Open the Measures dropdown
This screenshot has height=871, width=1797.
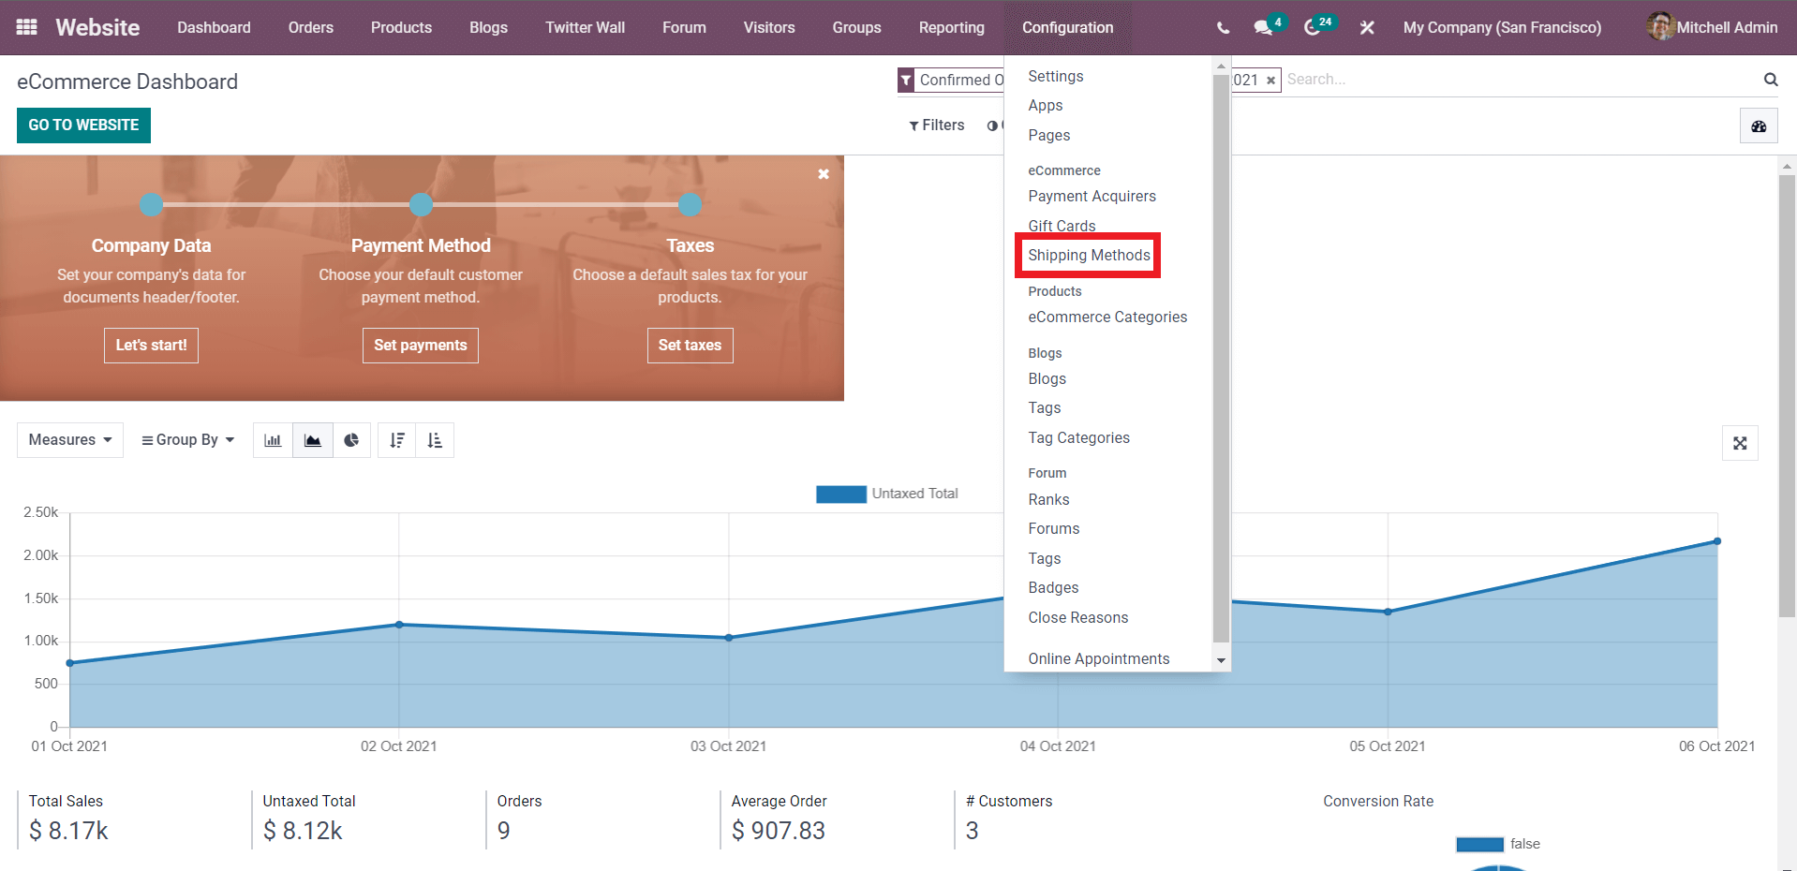point(68,439)
